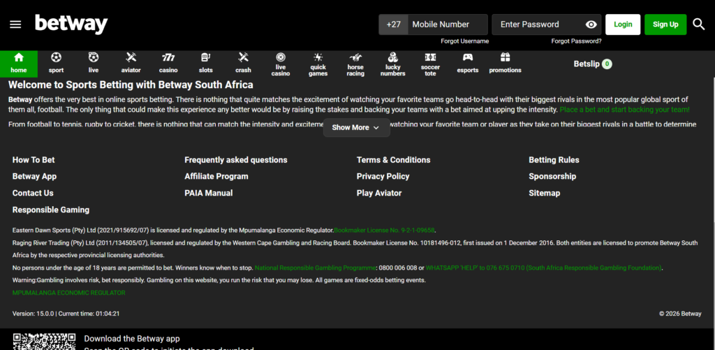Viewport: 715px width, 350px height.
Task: Open the Betway App link
Action: pyautogui.click(x=34, y=176)
